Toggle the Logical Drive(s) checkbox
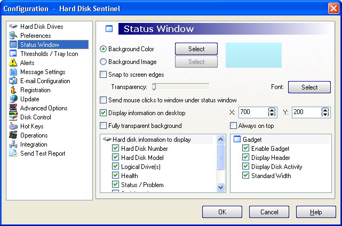The height and width of the screenshot is (226, 342). [x=115, y=166]
